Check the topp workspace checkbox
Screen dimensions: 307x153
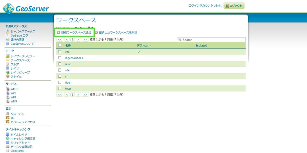60,88
